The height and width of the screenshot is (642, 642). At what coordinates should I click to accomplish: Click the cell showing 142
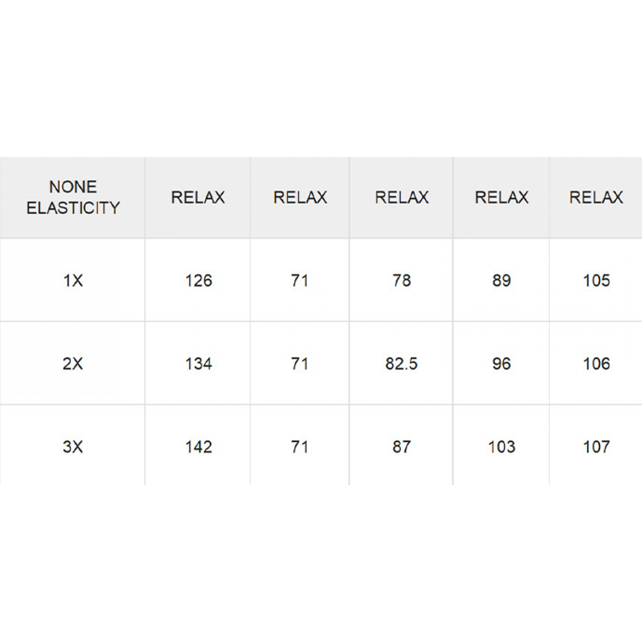[x=198, y=447]
